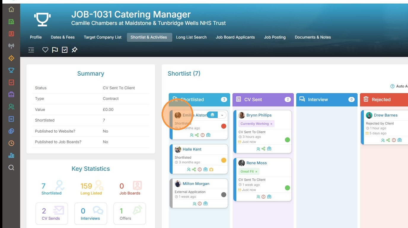Collapse the side panel with the indent icon

[31, 50]
